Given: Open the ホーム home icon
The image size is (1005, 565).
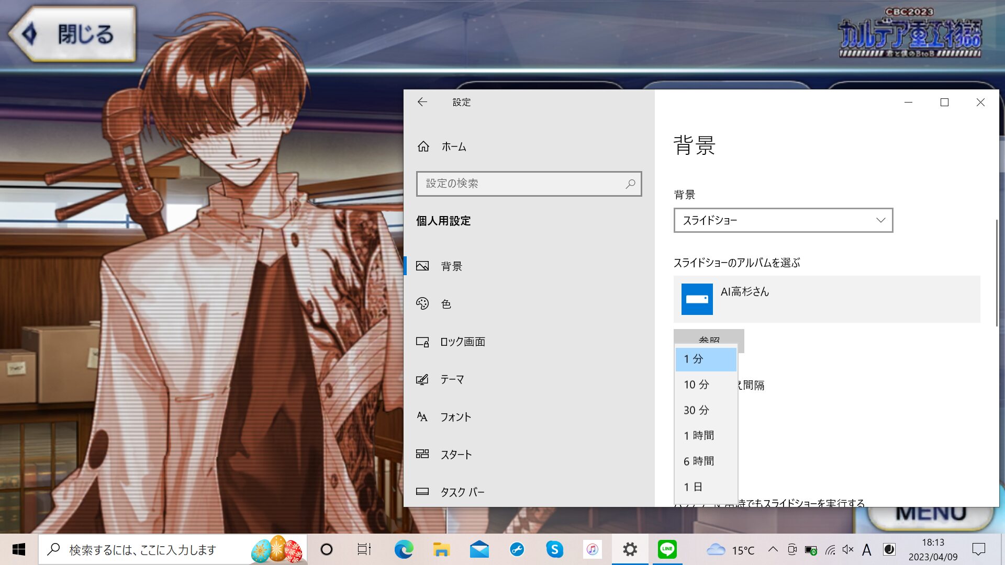Looking at the screenshot, I should tap(423, 146).
